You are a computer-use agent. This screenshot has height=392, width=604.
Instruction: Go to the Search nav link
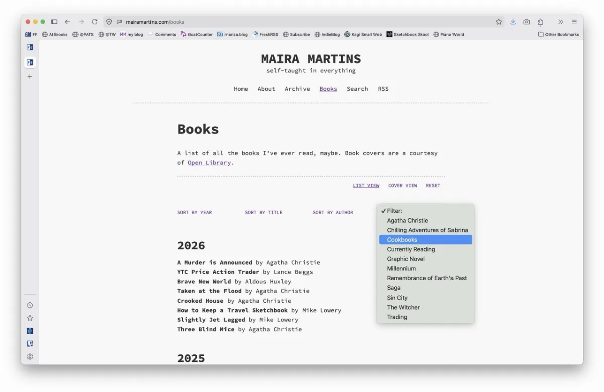pyautogui.click(x=357, y=89)
